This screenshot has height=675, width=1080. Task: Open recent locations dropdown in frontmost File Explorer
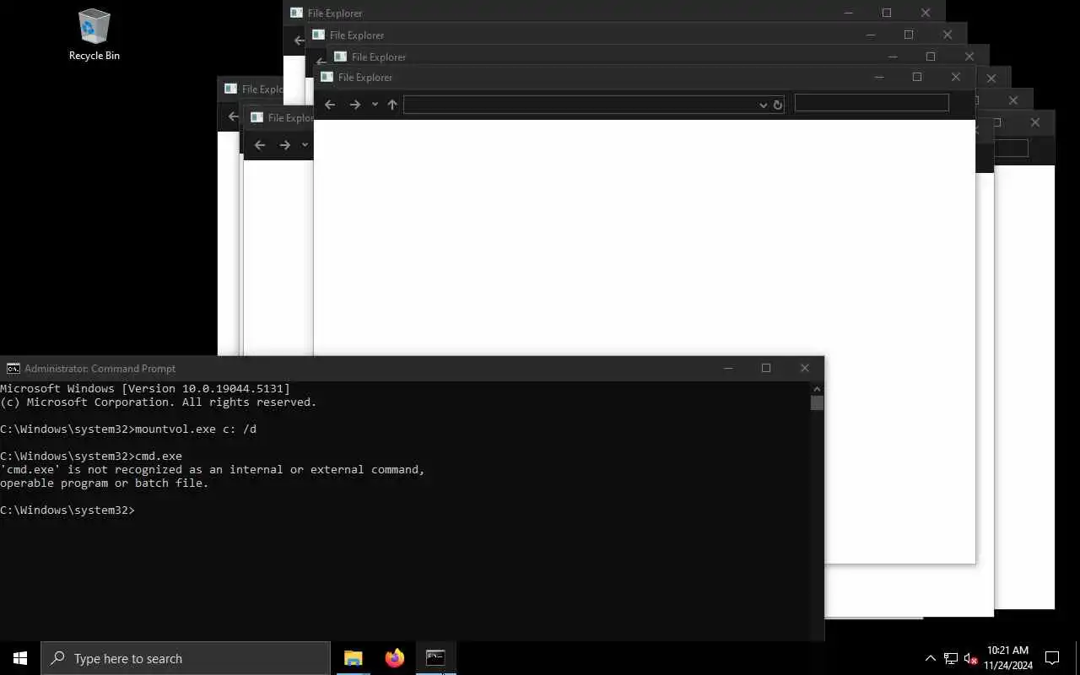pos(375,105)
